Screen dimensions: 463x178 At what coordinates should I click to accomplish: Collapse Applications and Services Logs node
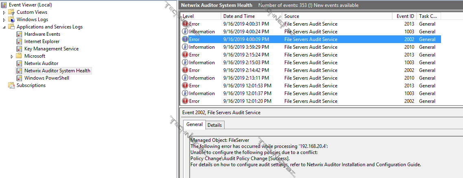pyautogui.click(x=4, y=27)
